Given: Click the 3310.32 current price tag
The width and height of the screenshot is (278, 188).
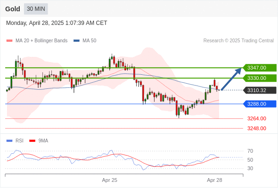Looking at the screenshot, I should coord(260,90).
